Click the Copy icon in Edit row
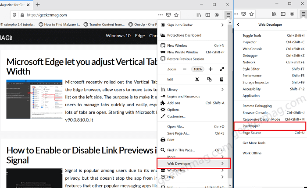 209,79
